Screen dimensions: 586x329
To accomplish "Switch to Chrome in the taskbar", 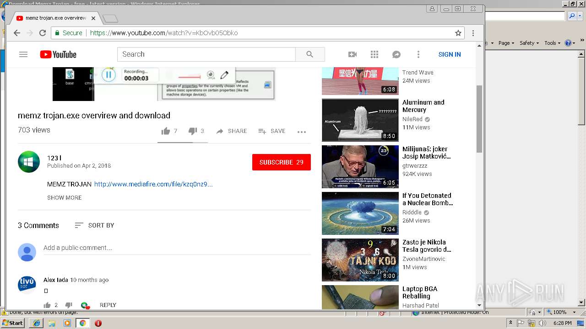I will pos(82,323).
